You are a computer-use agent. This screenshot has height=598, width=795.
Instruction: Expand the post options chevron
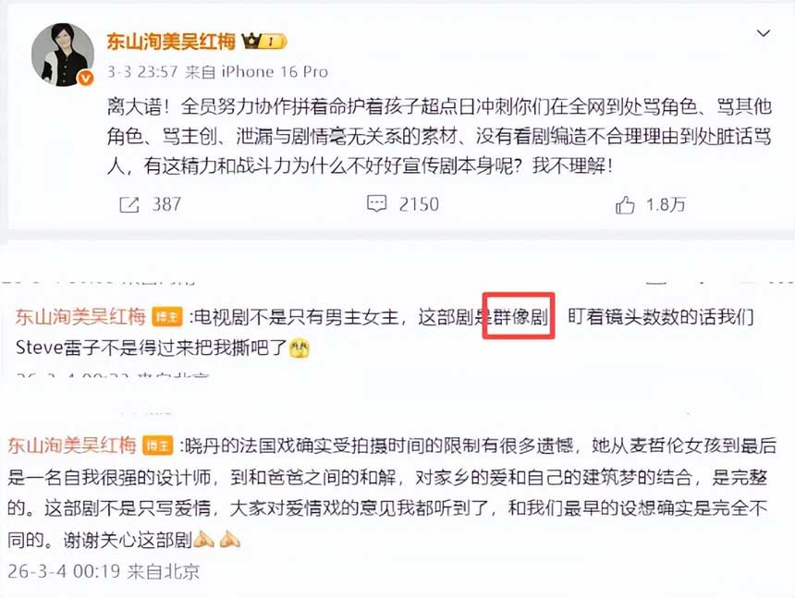click(x=763, y=33)
